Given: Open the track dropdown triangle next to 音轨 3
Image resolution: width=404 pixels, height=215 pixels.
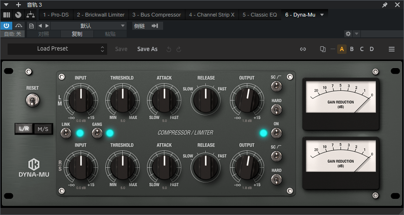Looking at the screenshot, I should [x=6, y=5].
